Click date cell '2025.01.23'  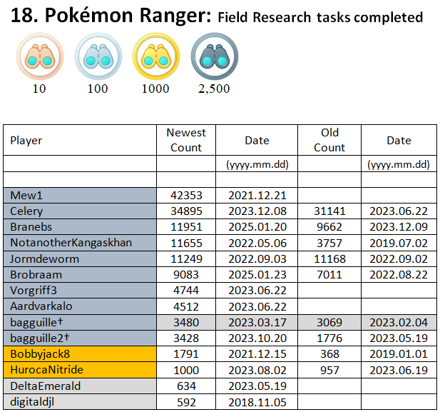[x=257, y=275]
